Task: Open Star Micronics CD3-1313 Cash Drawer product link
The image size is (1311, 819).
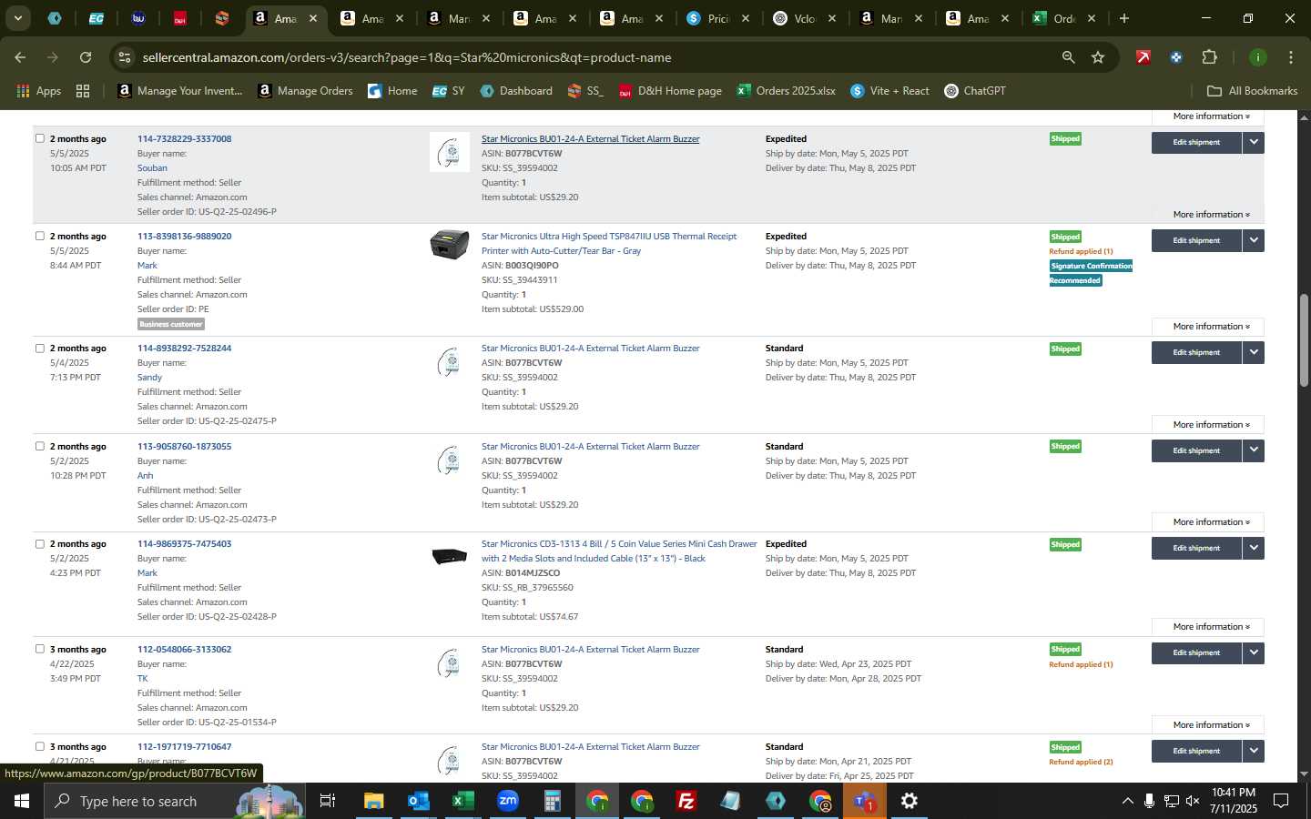Action: 619,551
